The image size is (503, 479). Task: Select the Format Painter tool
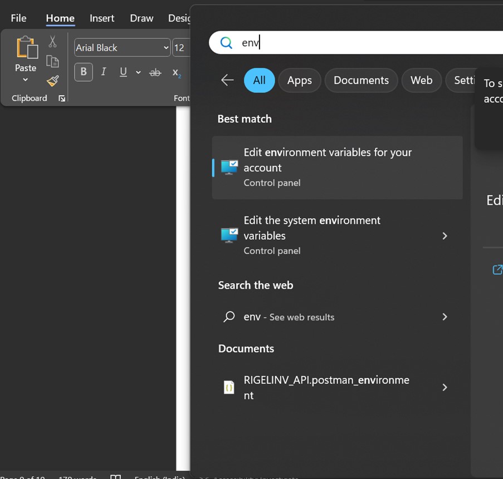pyautogui.click(x=52, y=81)
